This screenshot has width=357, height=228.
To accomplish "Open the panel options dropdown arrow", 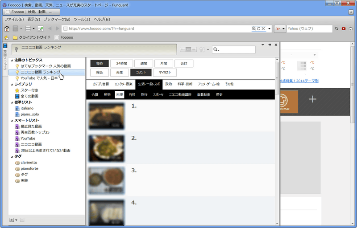I will point(263,45).
